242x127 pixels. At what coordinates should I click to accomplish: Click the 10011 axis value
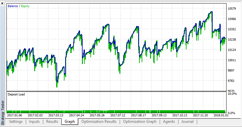[232, 60]
